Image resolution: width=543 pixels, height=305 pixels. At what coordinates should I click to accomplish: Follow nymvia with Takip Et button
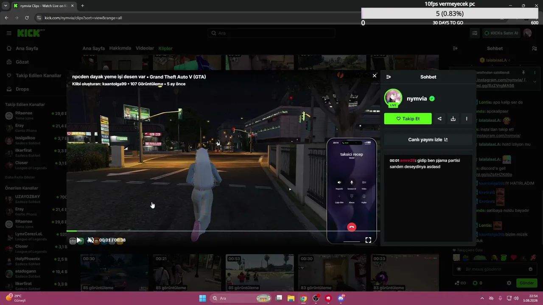(408, 119)
